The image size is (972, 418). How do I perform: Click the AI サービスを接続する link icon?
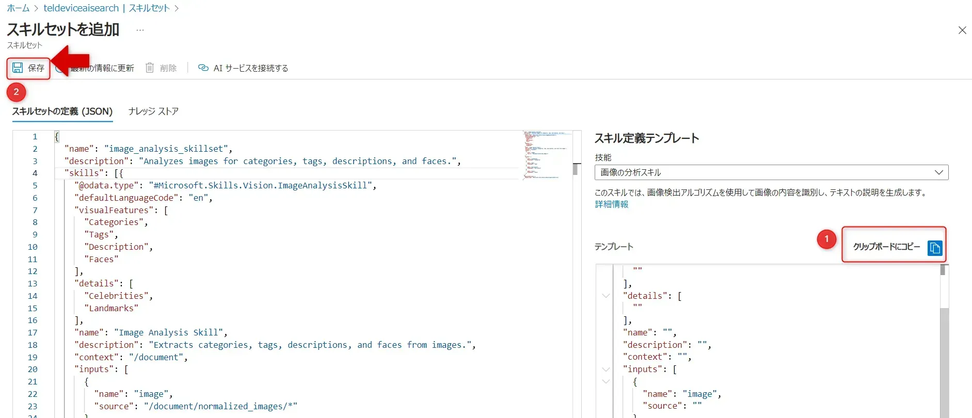point(203,68)
